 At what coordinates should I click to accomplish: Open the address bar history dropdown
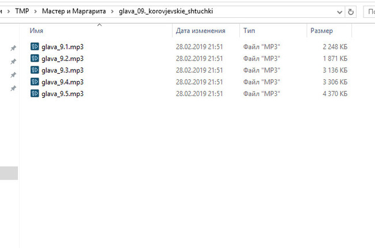339,12
